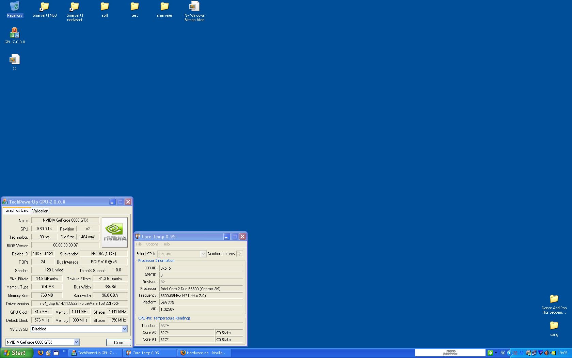Click the system clock showing 19:05
The height and width of the screenshot is (358, 572).
tap(562, 353)
